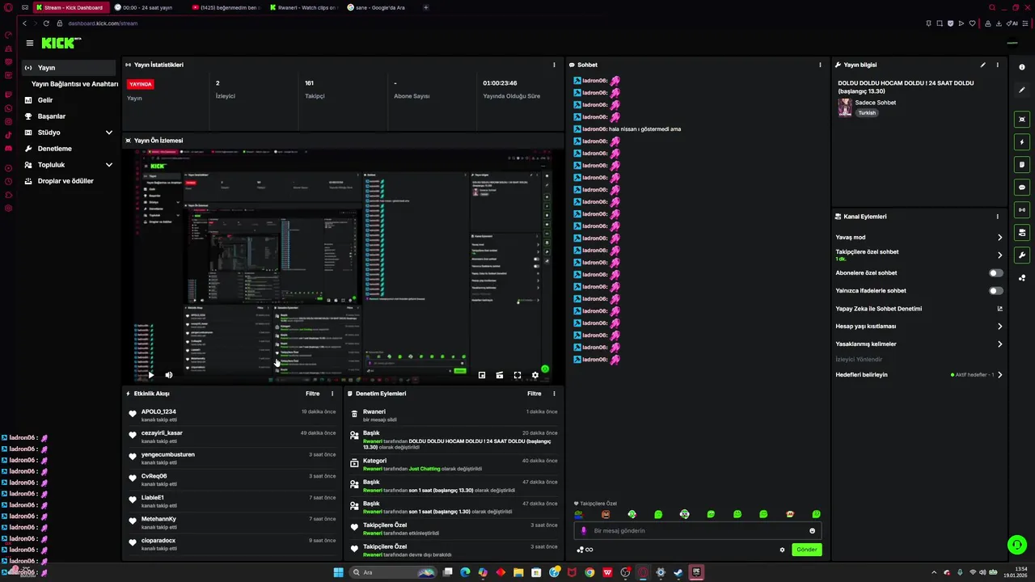This screenshot has width=1035, height=582.
Task: Toggle broadcast signal widget in right rail
Action: [1022, 209]
